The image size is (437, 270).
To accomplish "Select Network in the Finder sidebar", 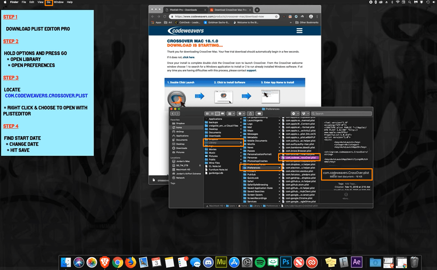I will (x=180, y=178).
